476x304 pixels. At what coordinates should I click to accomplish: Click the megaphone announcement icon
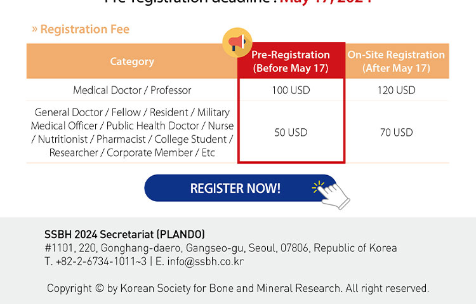[237, 43]
